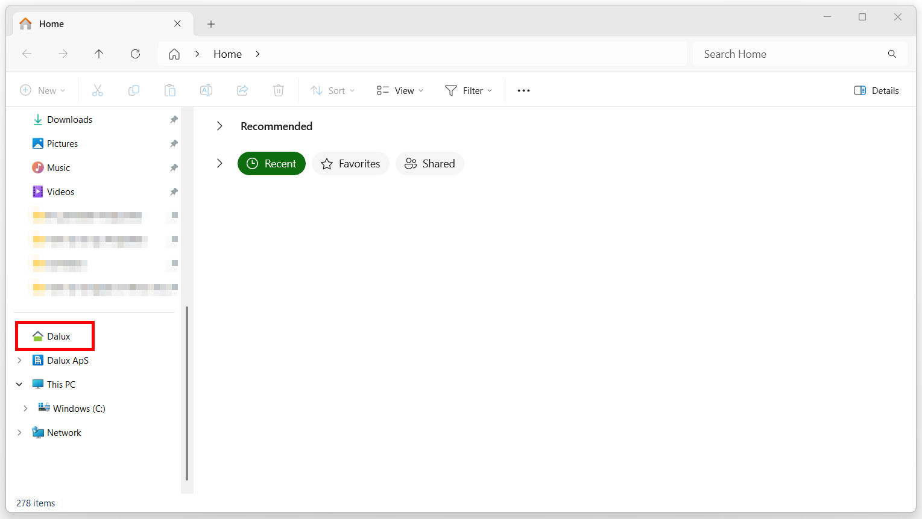Select the Favorites filter pill
922x519 pixels.
[x=350, y=163]
